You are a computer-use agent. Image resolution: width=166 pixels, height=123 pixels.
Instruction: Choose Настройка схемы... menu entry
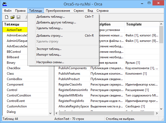click(x=63, y=62)
